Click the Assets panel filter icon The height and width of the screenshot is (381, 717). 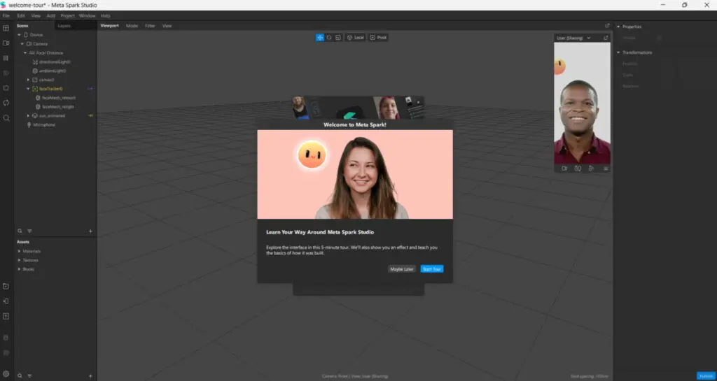[29, 376]
